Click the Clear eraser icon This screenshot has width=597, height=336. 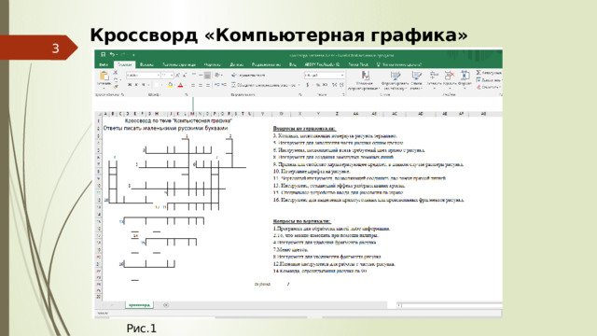pyautogui.click(x=479, y=87)
